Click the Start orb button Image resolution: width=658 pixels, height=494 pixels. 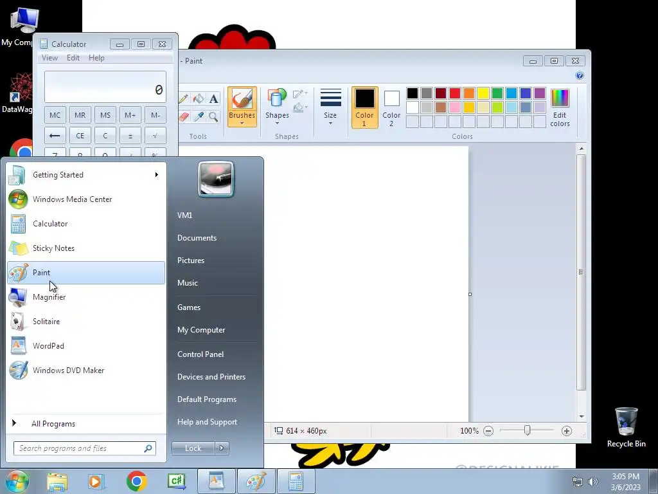coord(17,481)
